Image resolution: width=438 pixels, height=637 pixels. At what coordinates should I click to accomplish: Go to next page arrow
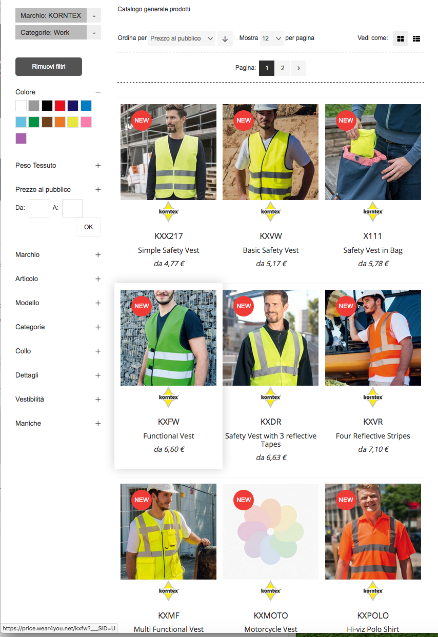(x=298, y=68)
